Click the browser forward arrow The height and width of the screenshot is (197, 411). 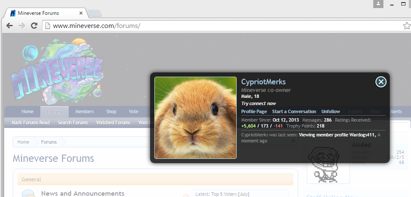point(22,25)
